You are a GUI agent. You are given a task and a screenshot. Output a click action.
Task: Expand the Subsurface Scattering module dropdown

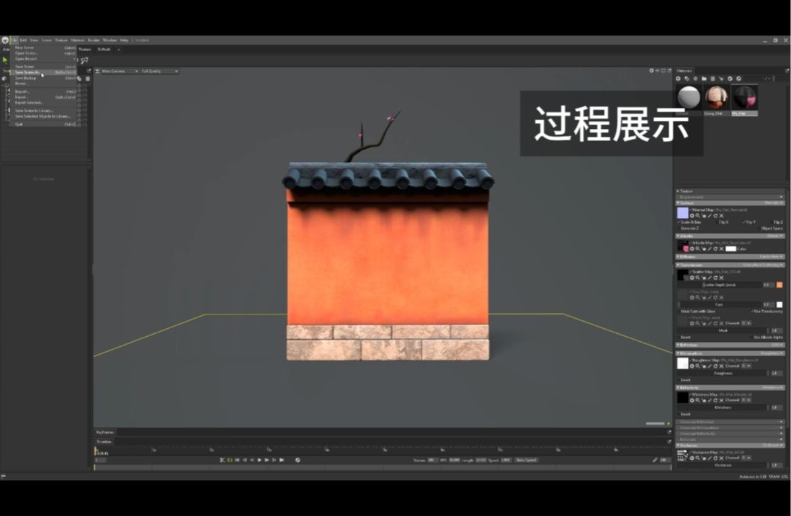click(769, 263)
